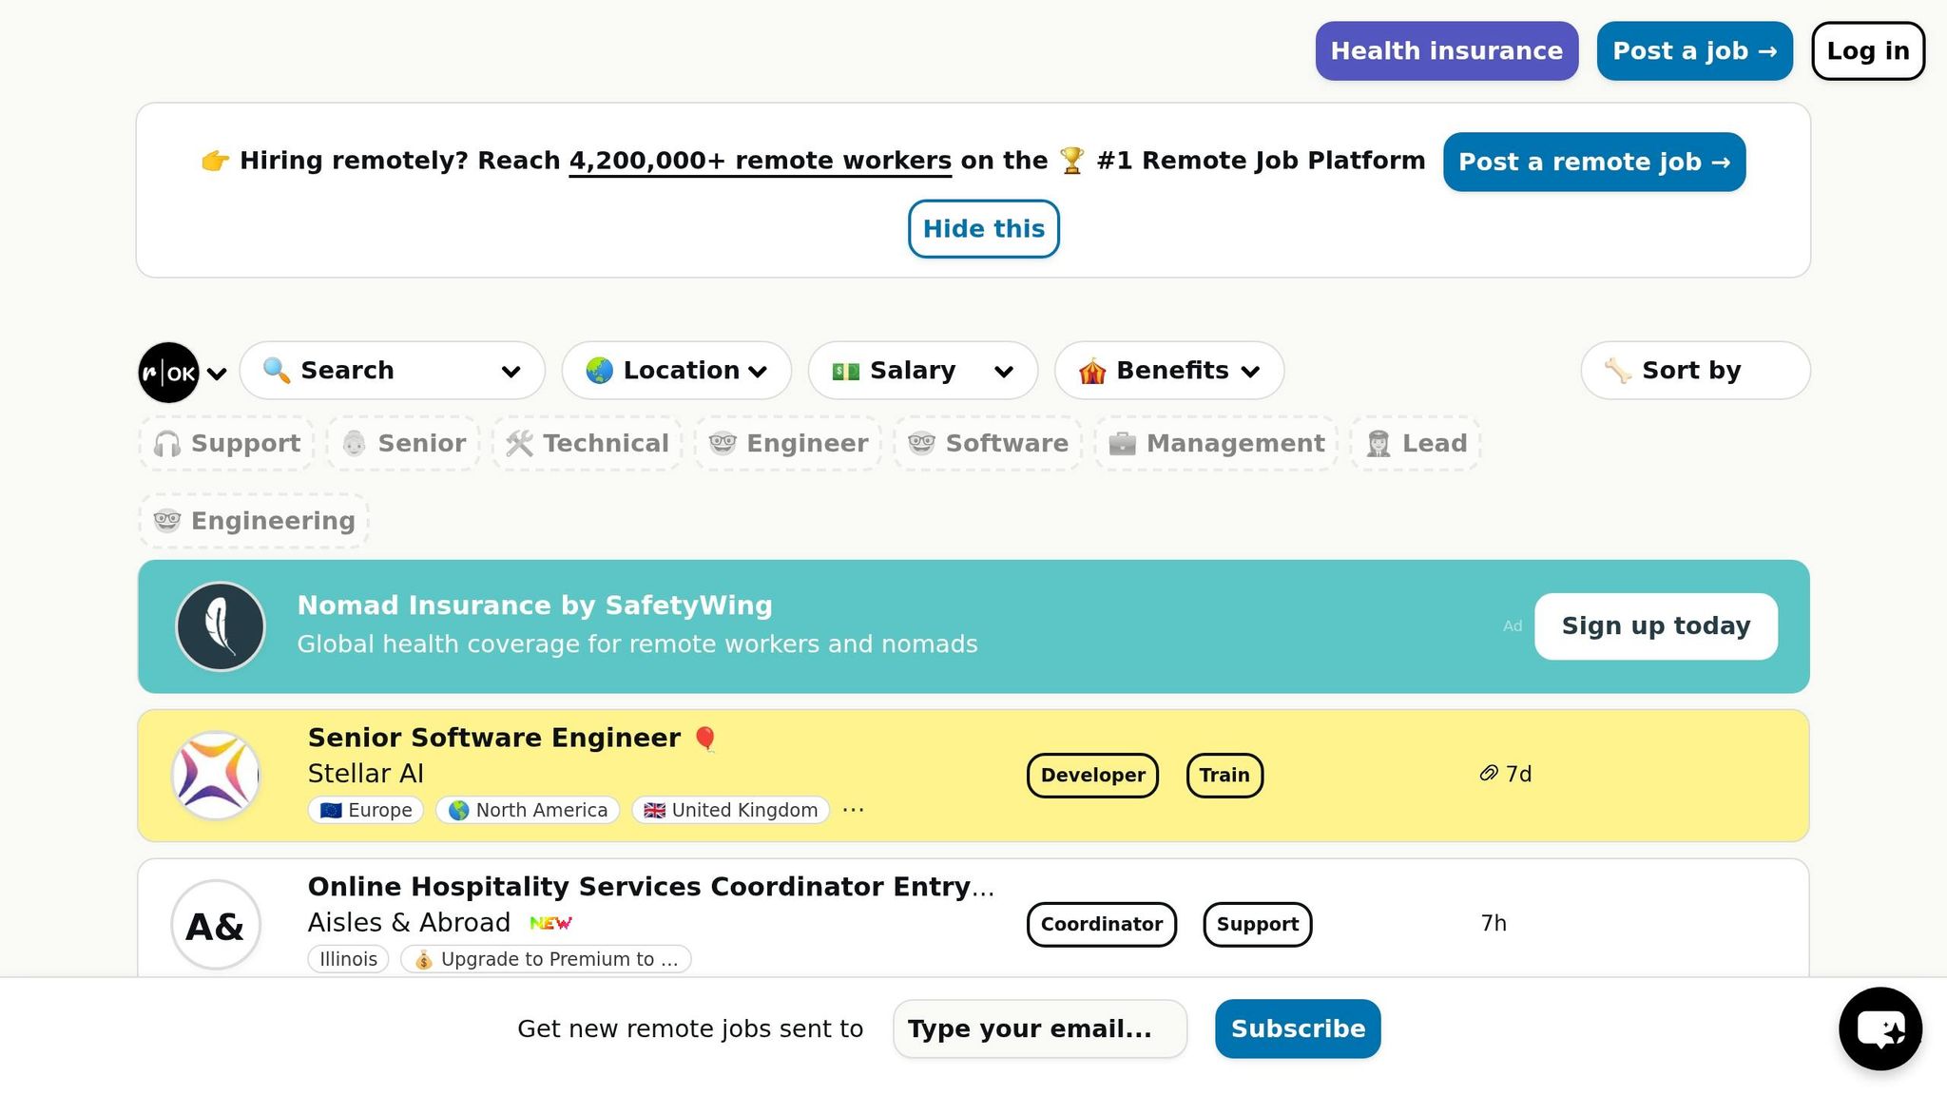Open the Health insurance page
The height and width of the screenshot is (1095, 1947).
click(1447, 51)
